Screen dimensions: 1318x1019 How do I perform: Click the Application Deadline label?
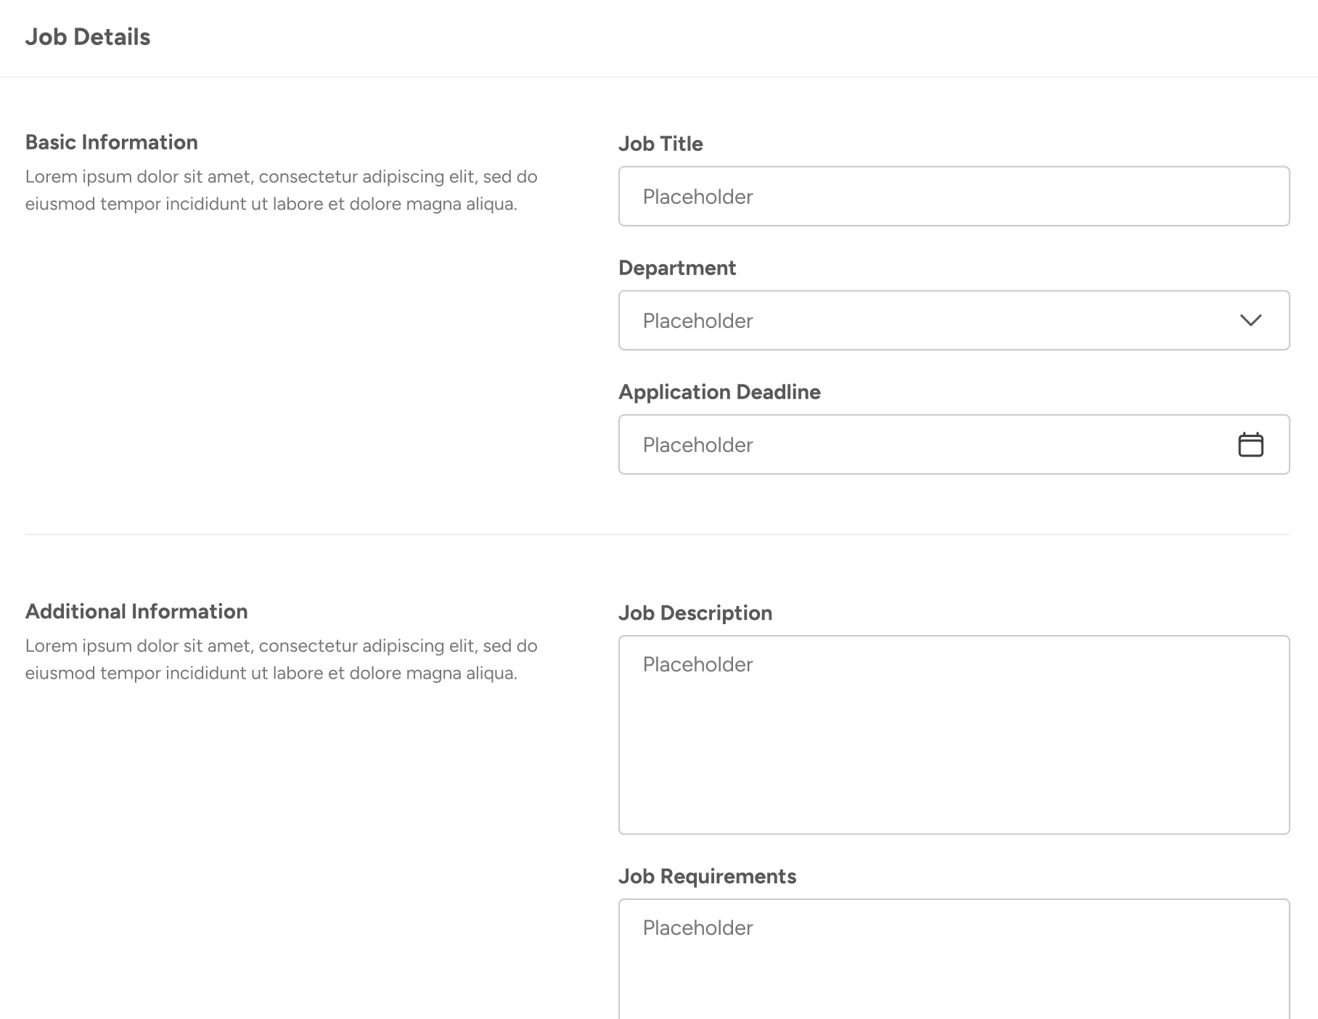[719, 392]
